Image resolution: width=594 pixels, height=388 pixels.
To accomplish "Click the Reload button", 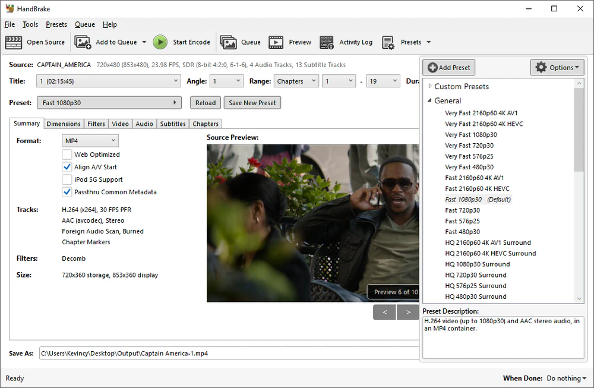I will point(206,103).
